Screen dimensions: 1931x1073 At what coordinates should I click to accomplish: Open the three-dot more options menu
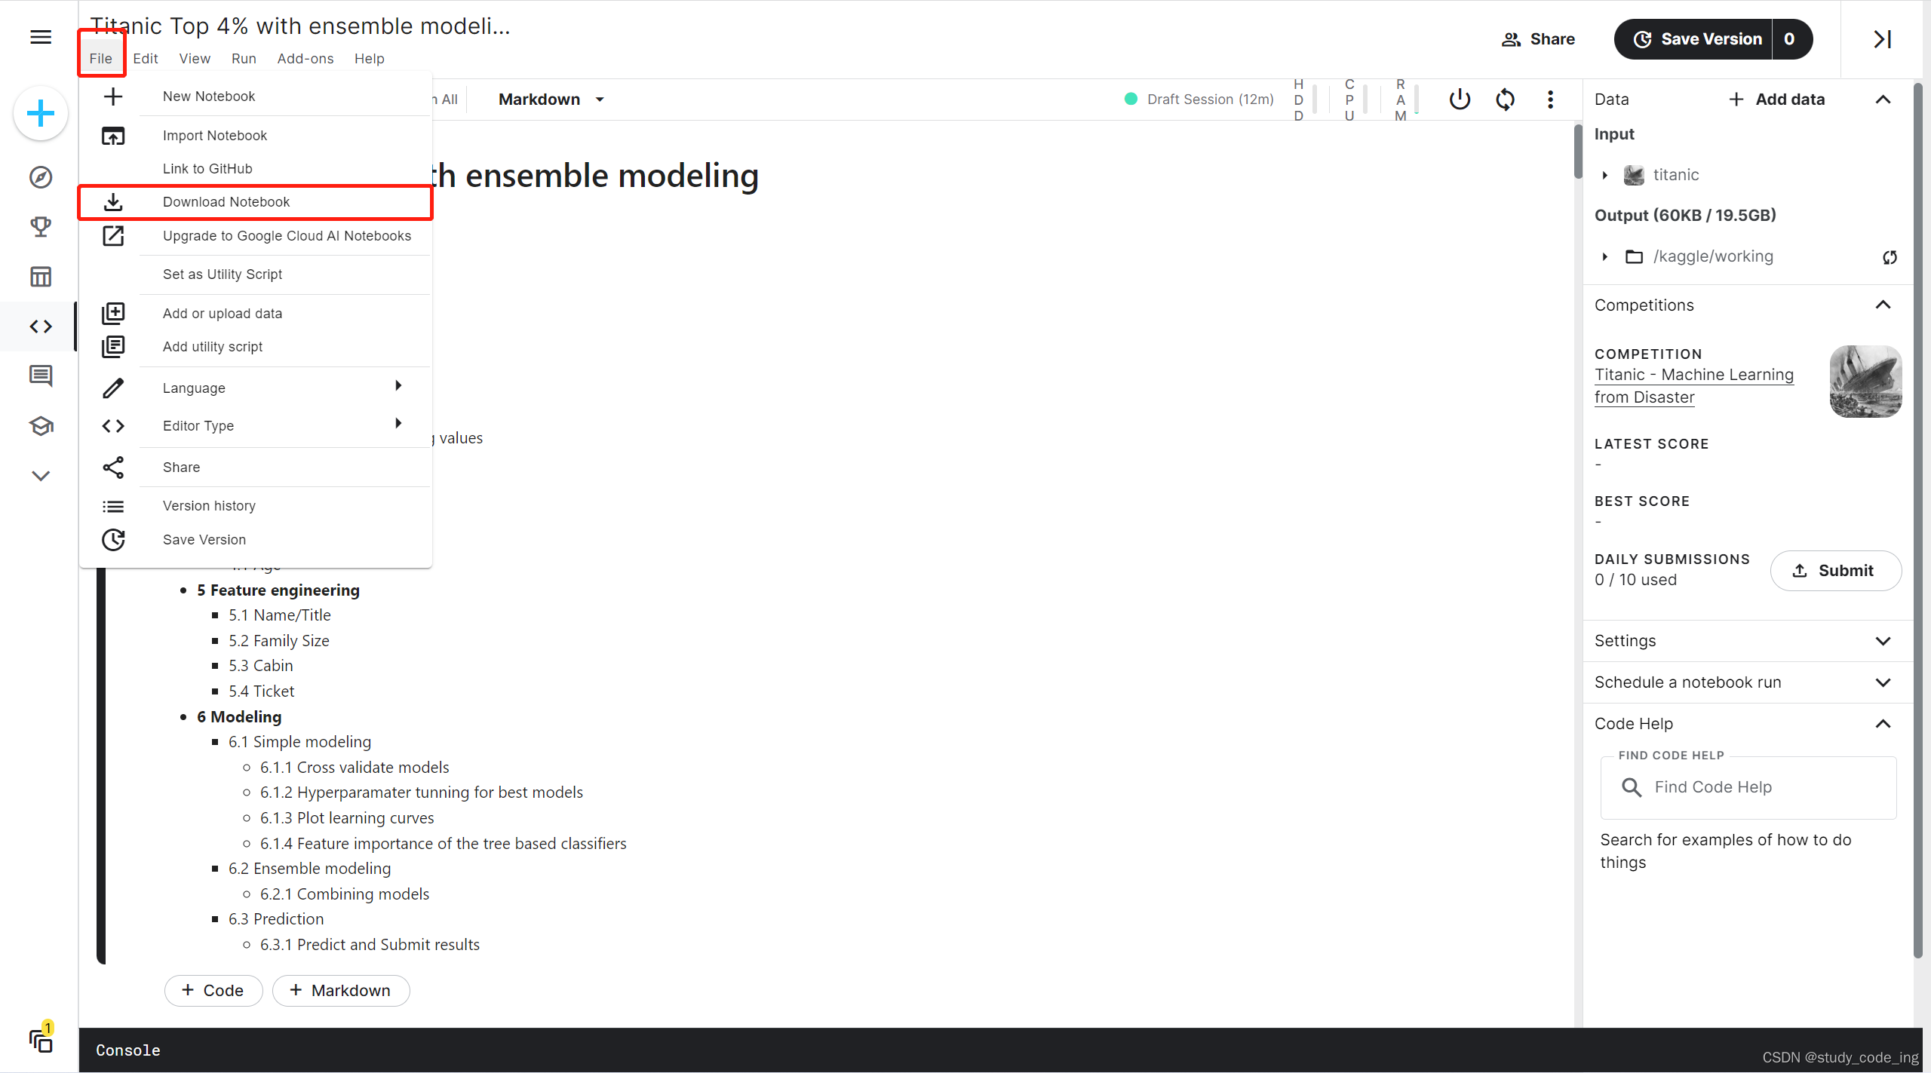[x=1550, y=100]
